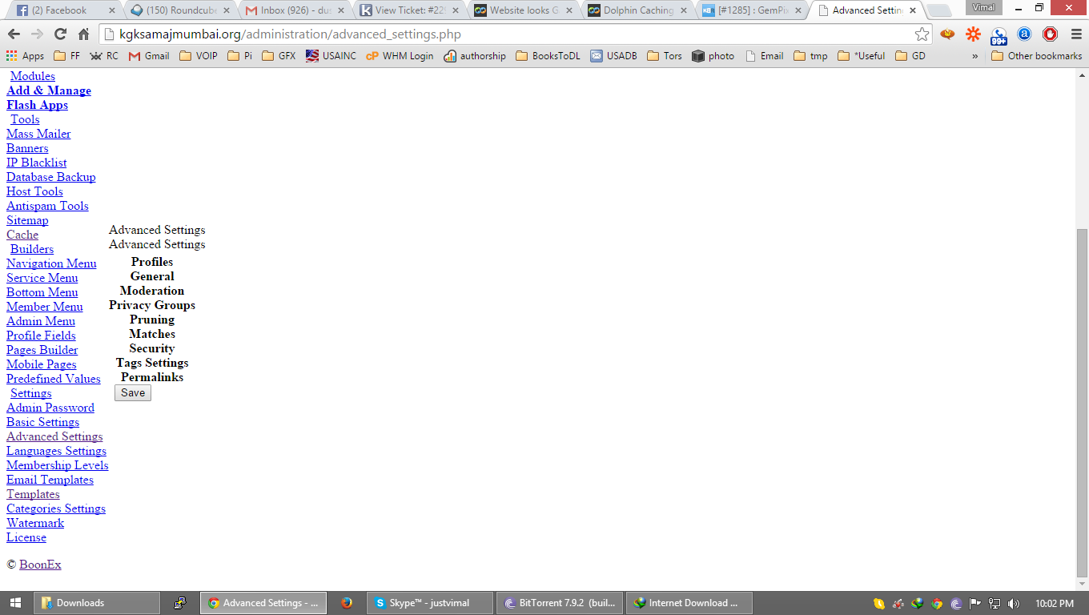Open the Chrome hamburger menu
Image resolution: width=1089 pixels, height=615 pixels.
point(1075,34)
